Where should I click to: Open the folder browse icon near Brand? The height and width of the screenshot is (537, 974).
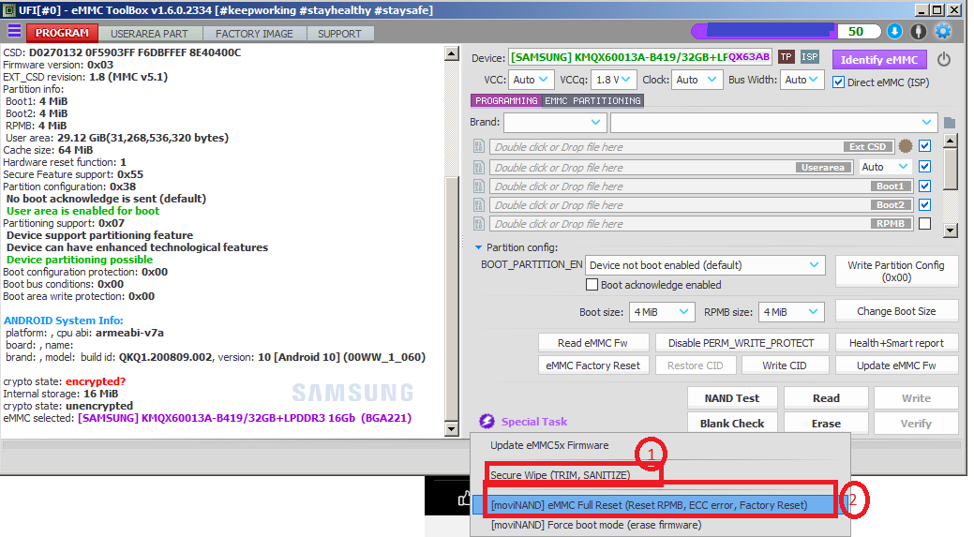click(949, 122)
